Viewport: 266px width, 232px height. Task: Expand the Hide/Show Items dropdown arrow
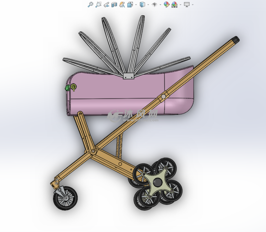pyautogui.click(x=161, y=5)
